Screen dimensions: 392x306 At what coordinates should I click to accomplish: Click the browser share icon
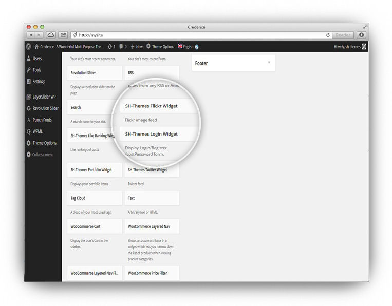(x=63, y=35)
